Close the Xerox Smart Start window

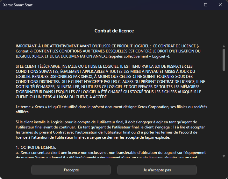(220, 5)
